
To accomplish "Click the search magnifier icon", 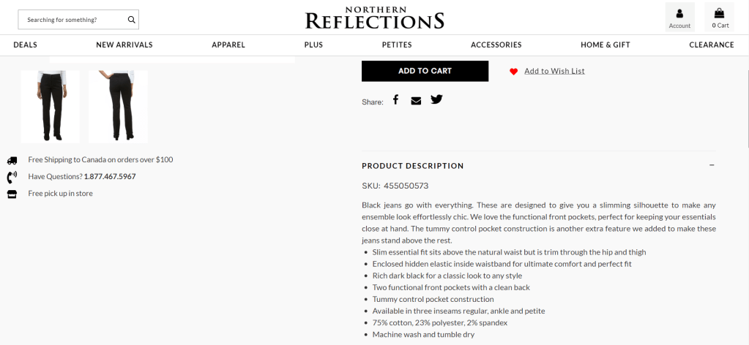I will 131,20.
